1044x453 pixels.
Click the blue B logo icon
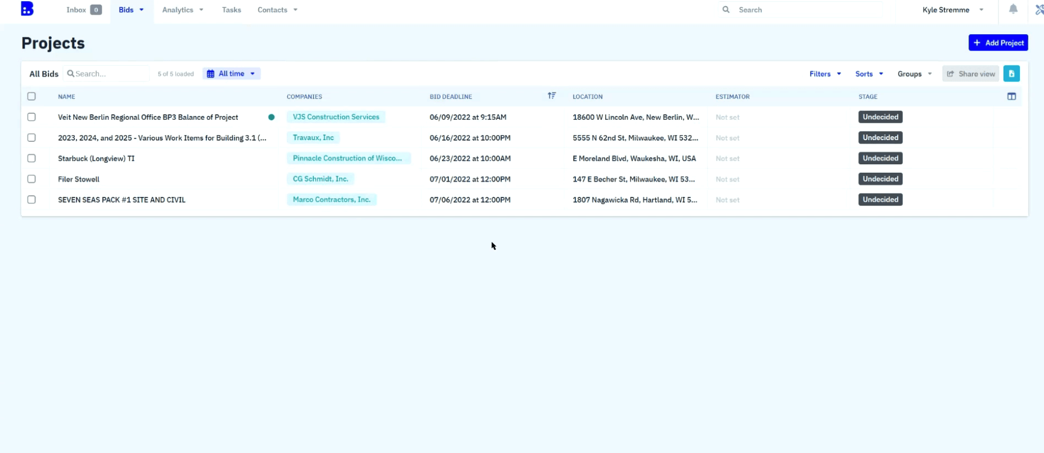point(27,9)
